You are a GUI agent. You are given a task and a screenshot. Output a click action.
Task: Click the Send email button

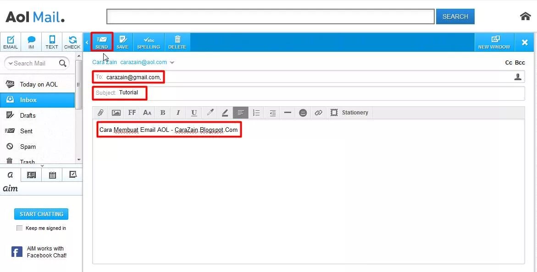click(x=102, y=42)
